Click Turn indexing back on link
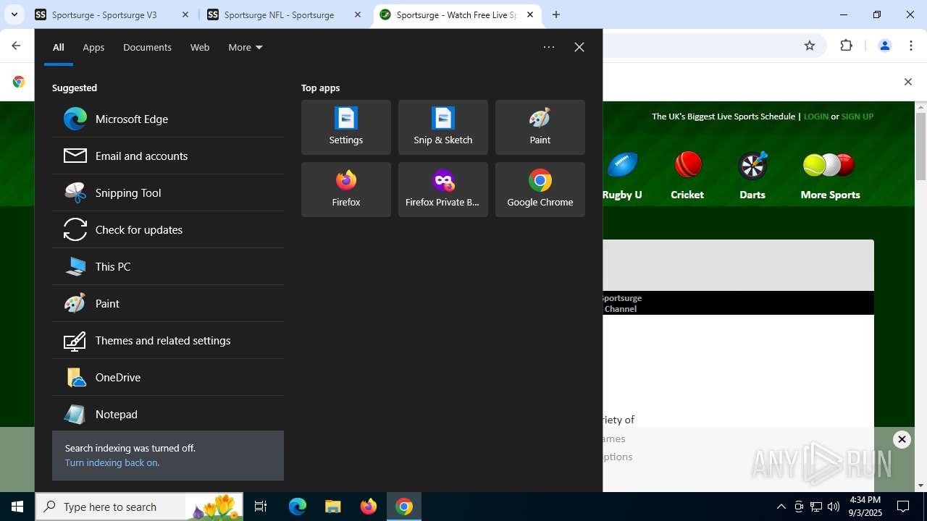Image resolution: width=927 pixels, height=521 pixels. point(112,462)
